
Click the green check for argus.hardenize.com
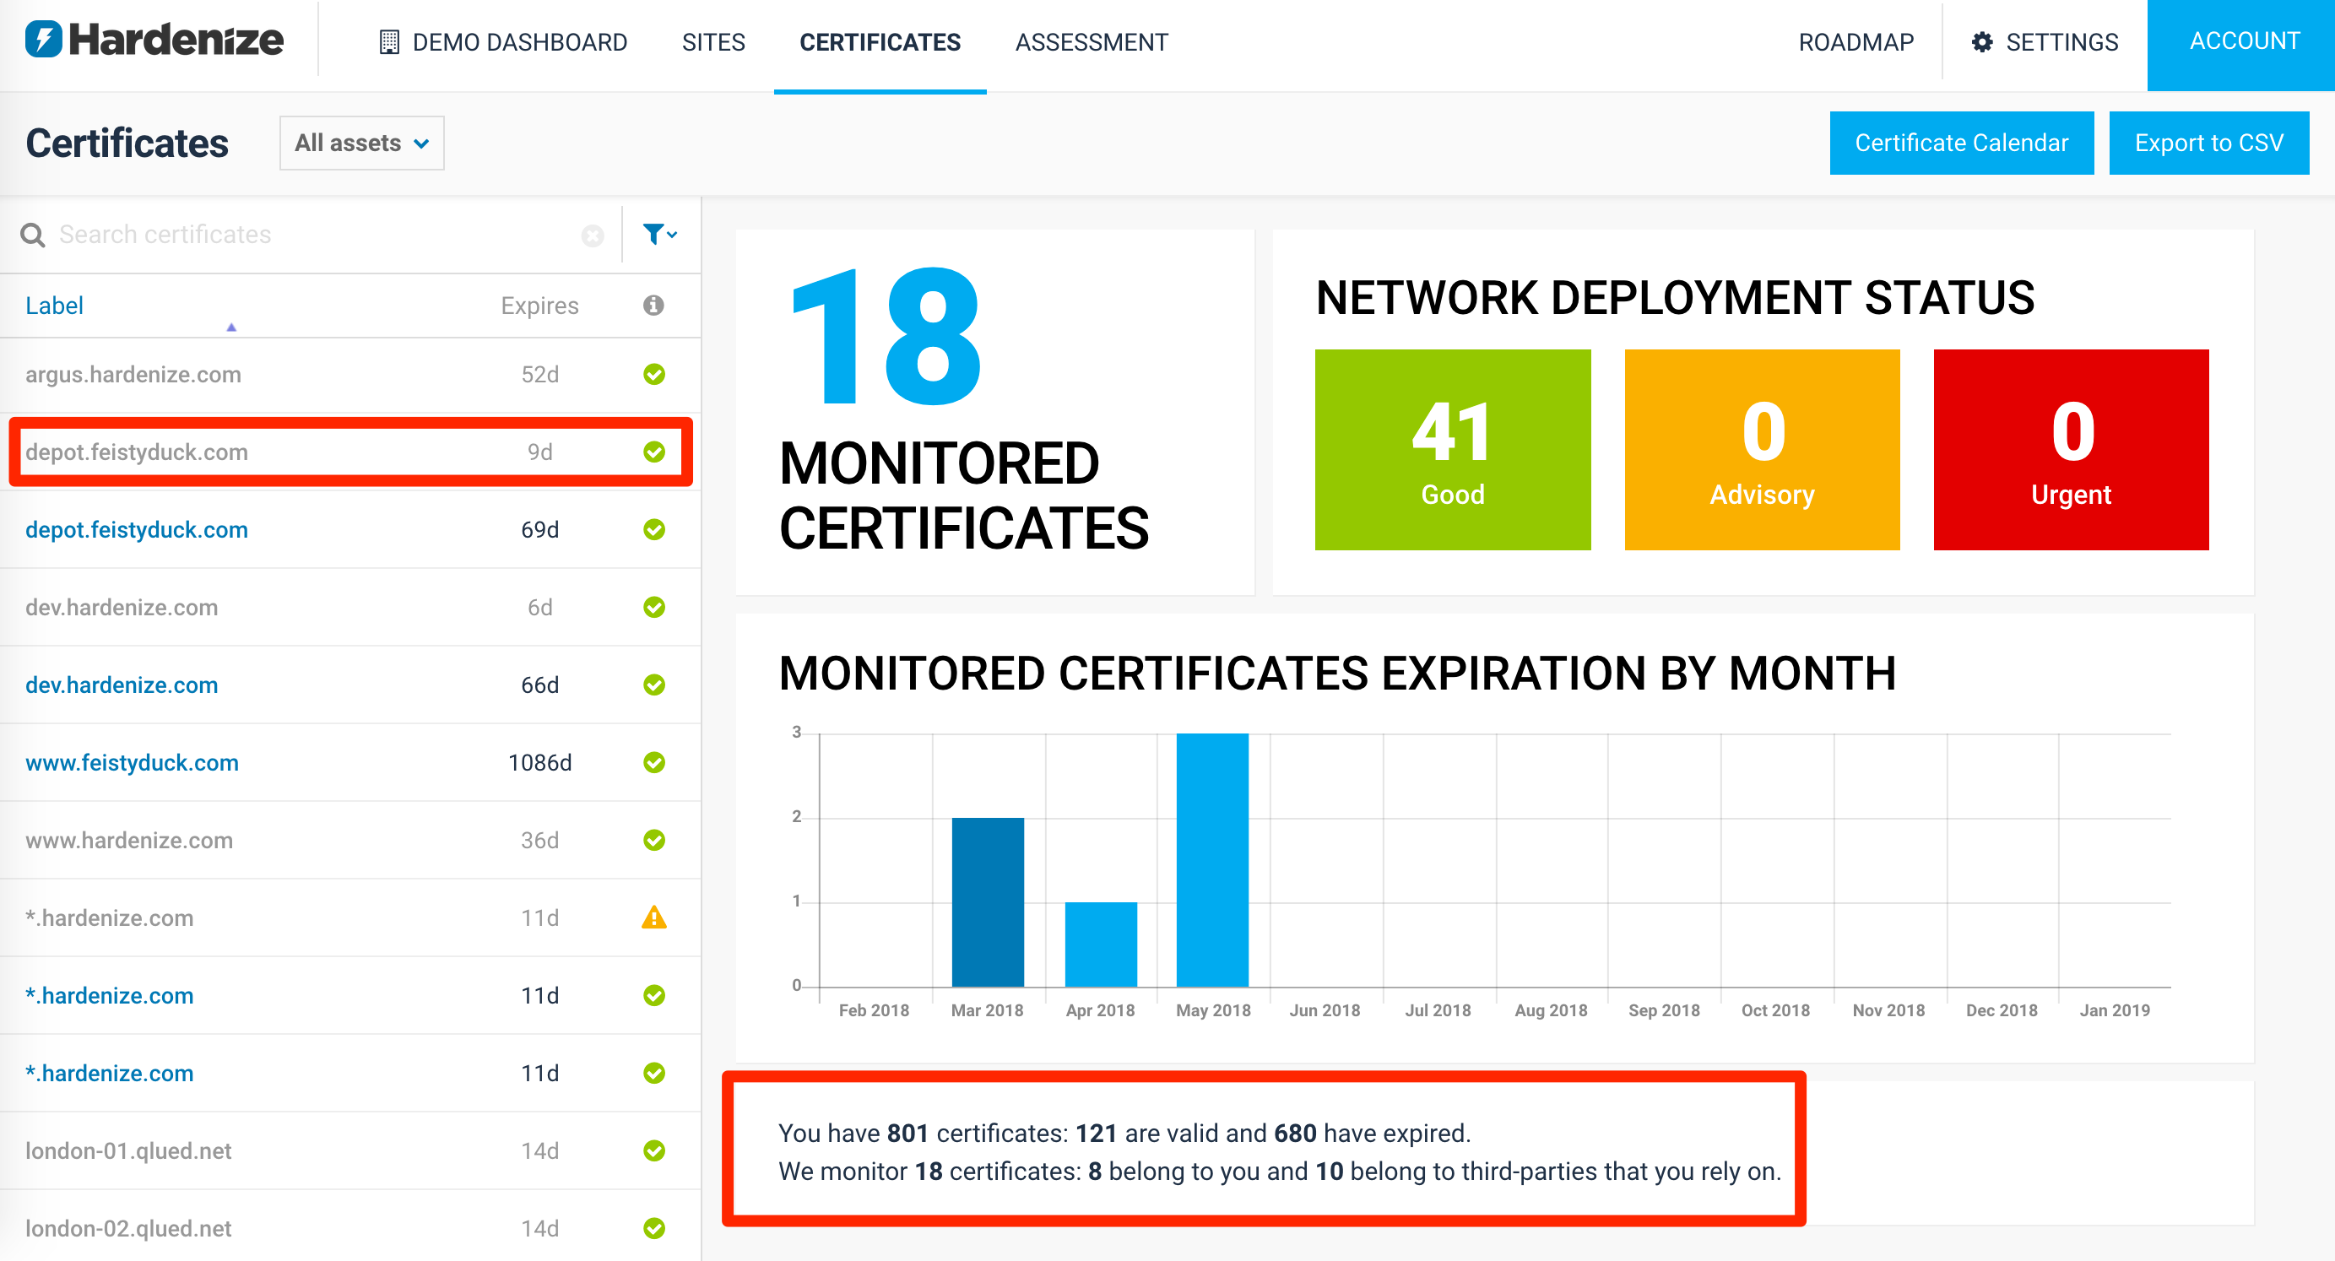pos(654,375)
